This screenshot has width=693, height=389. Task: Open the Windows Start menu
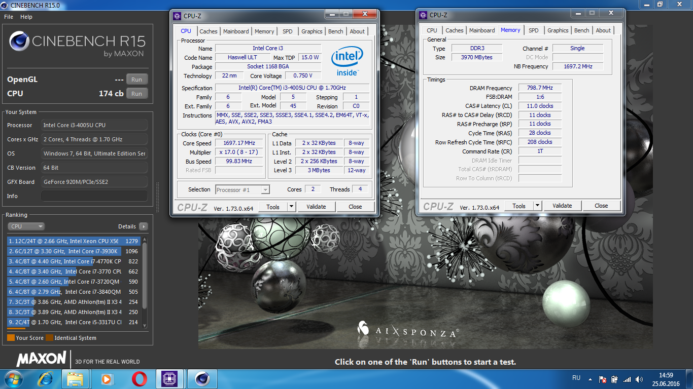click(14, 379)
